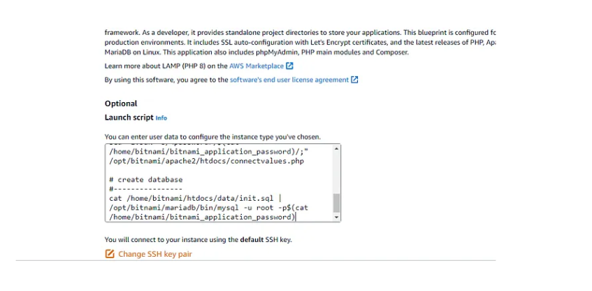Click edit icon beside Change SSH key pair
This screenshot has width=592, height=291.
(x=110, y=254)
